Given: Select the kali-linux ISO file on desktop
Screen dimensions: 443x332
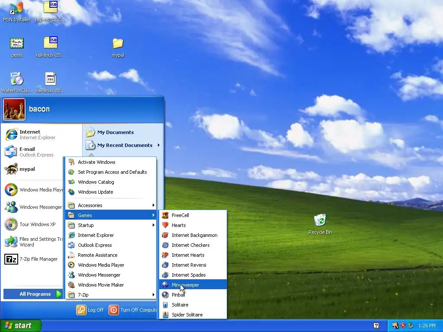Looking at the screenshot, I should pos(50,47).
